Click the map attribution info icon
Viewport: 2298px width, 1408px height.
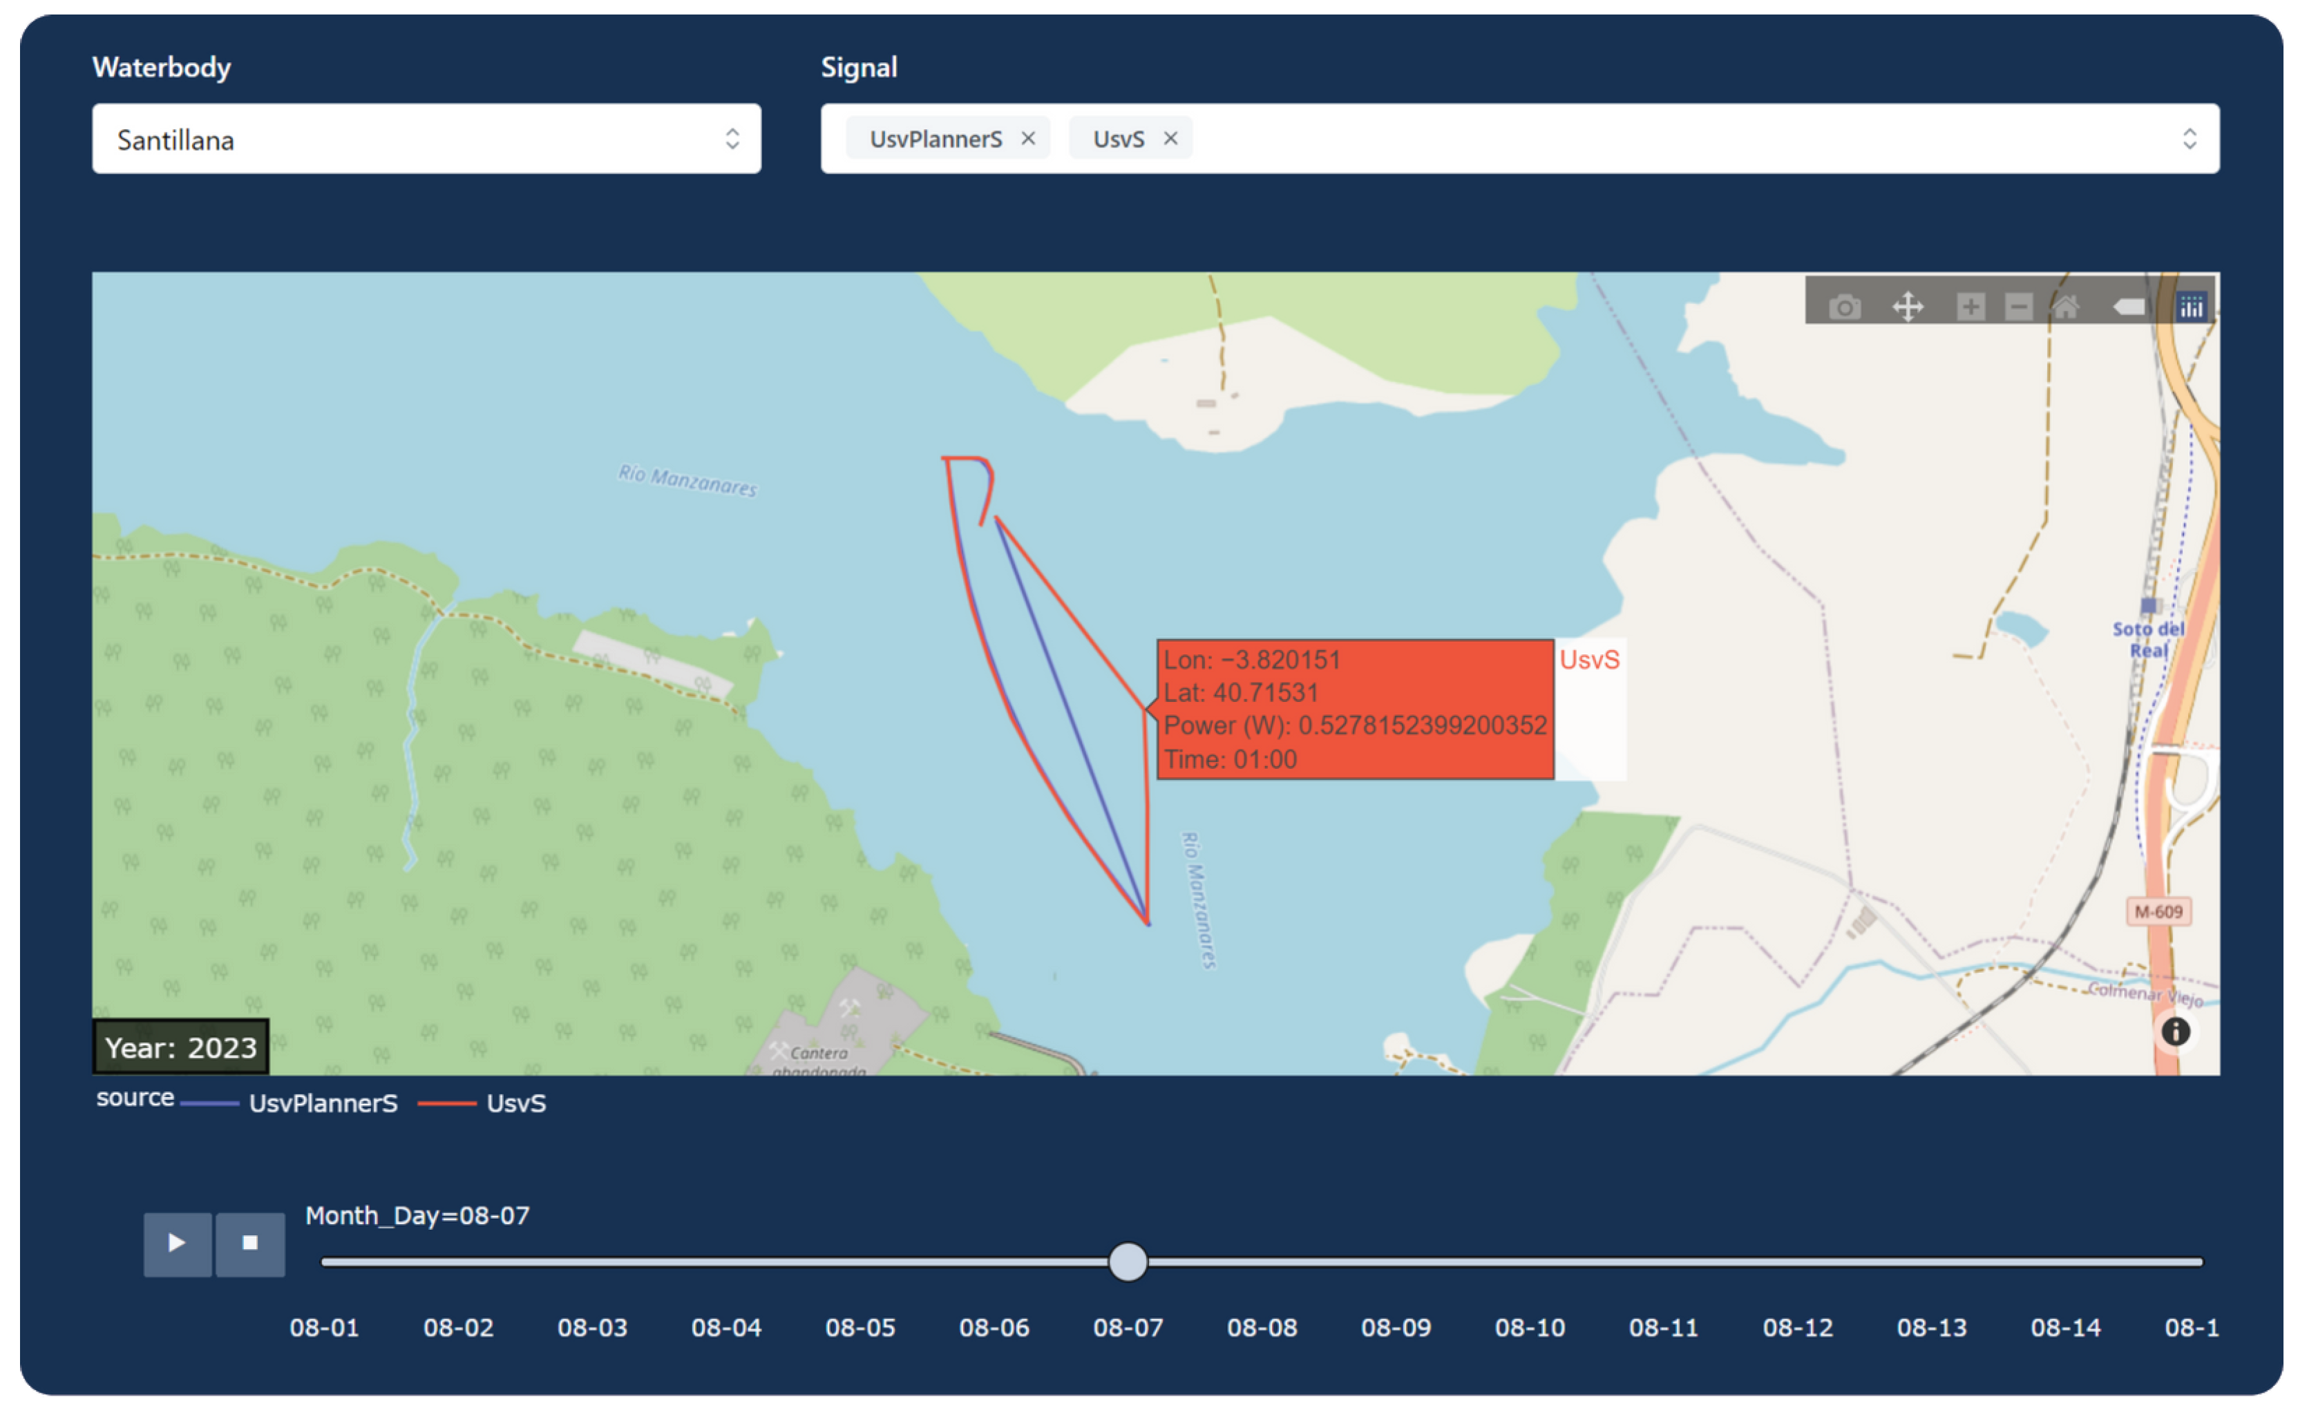[x=2175, y=1031]
